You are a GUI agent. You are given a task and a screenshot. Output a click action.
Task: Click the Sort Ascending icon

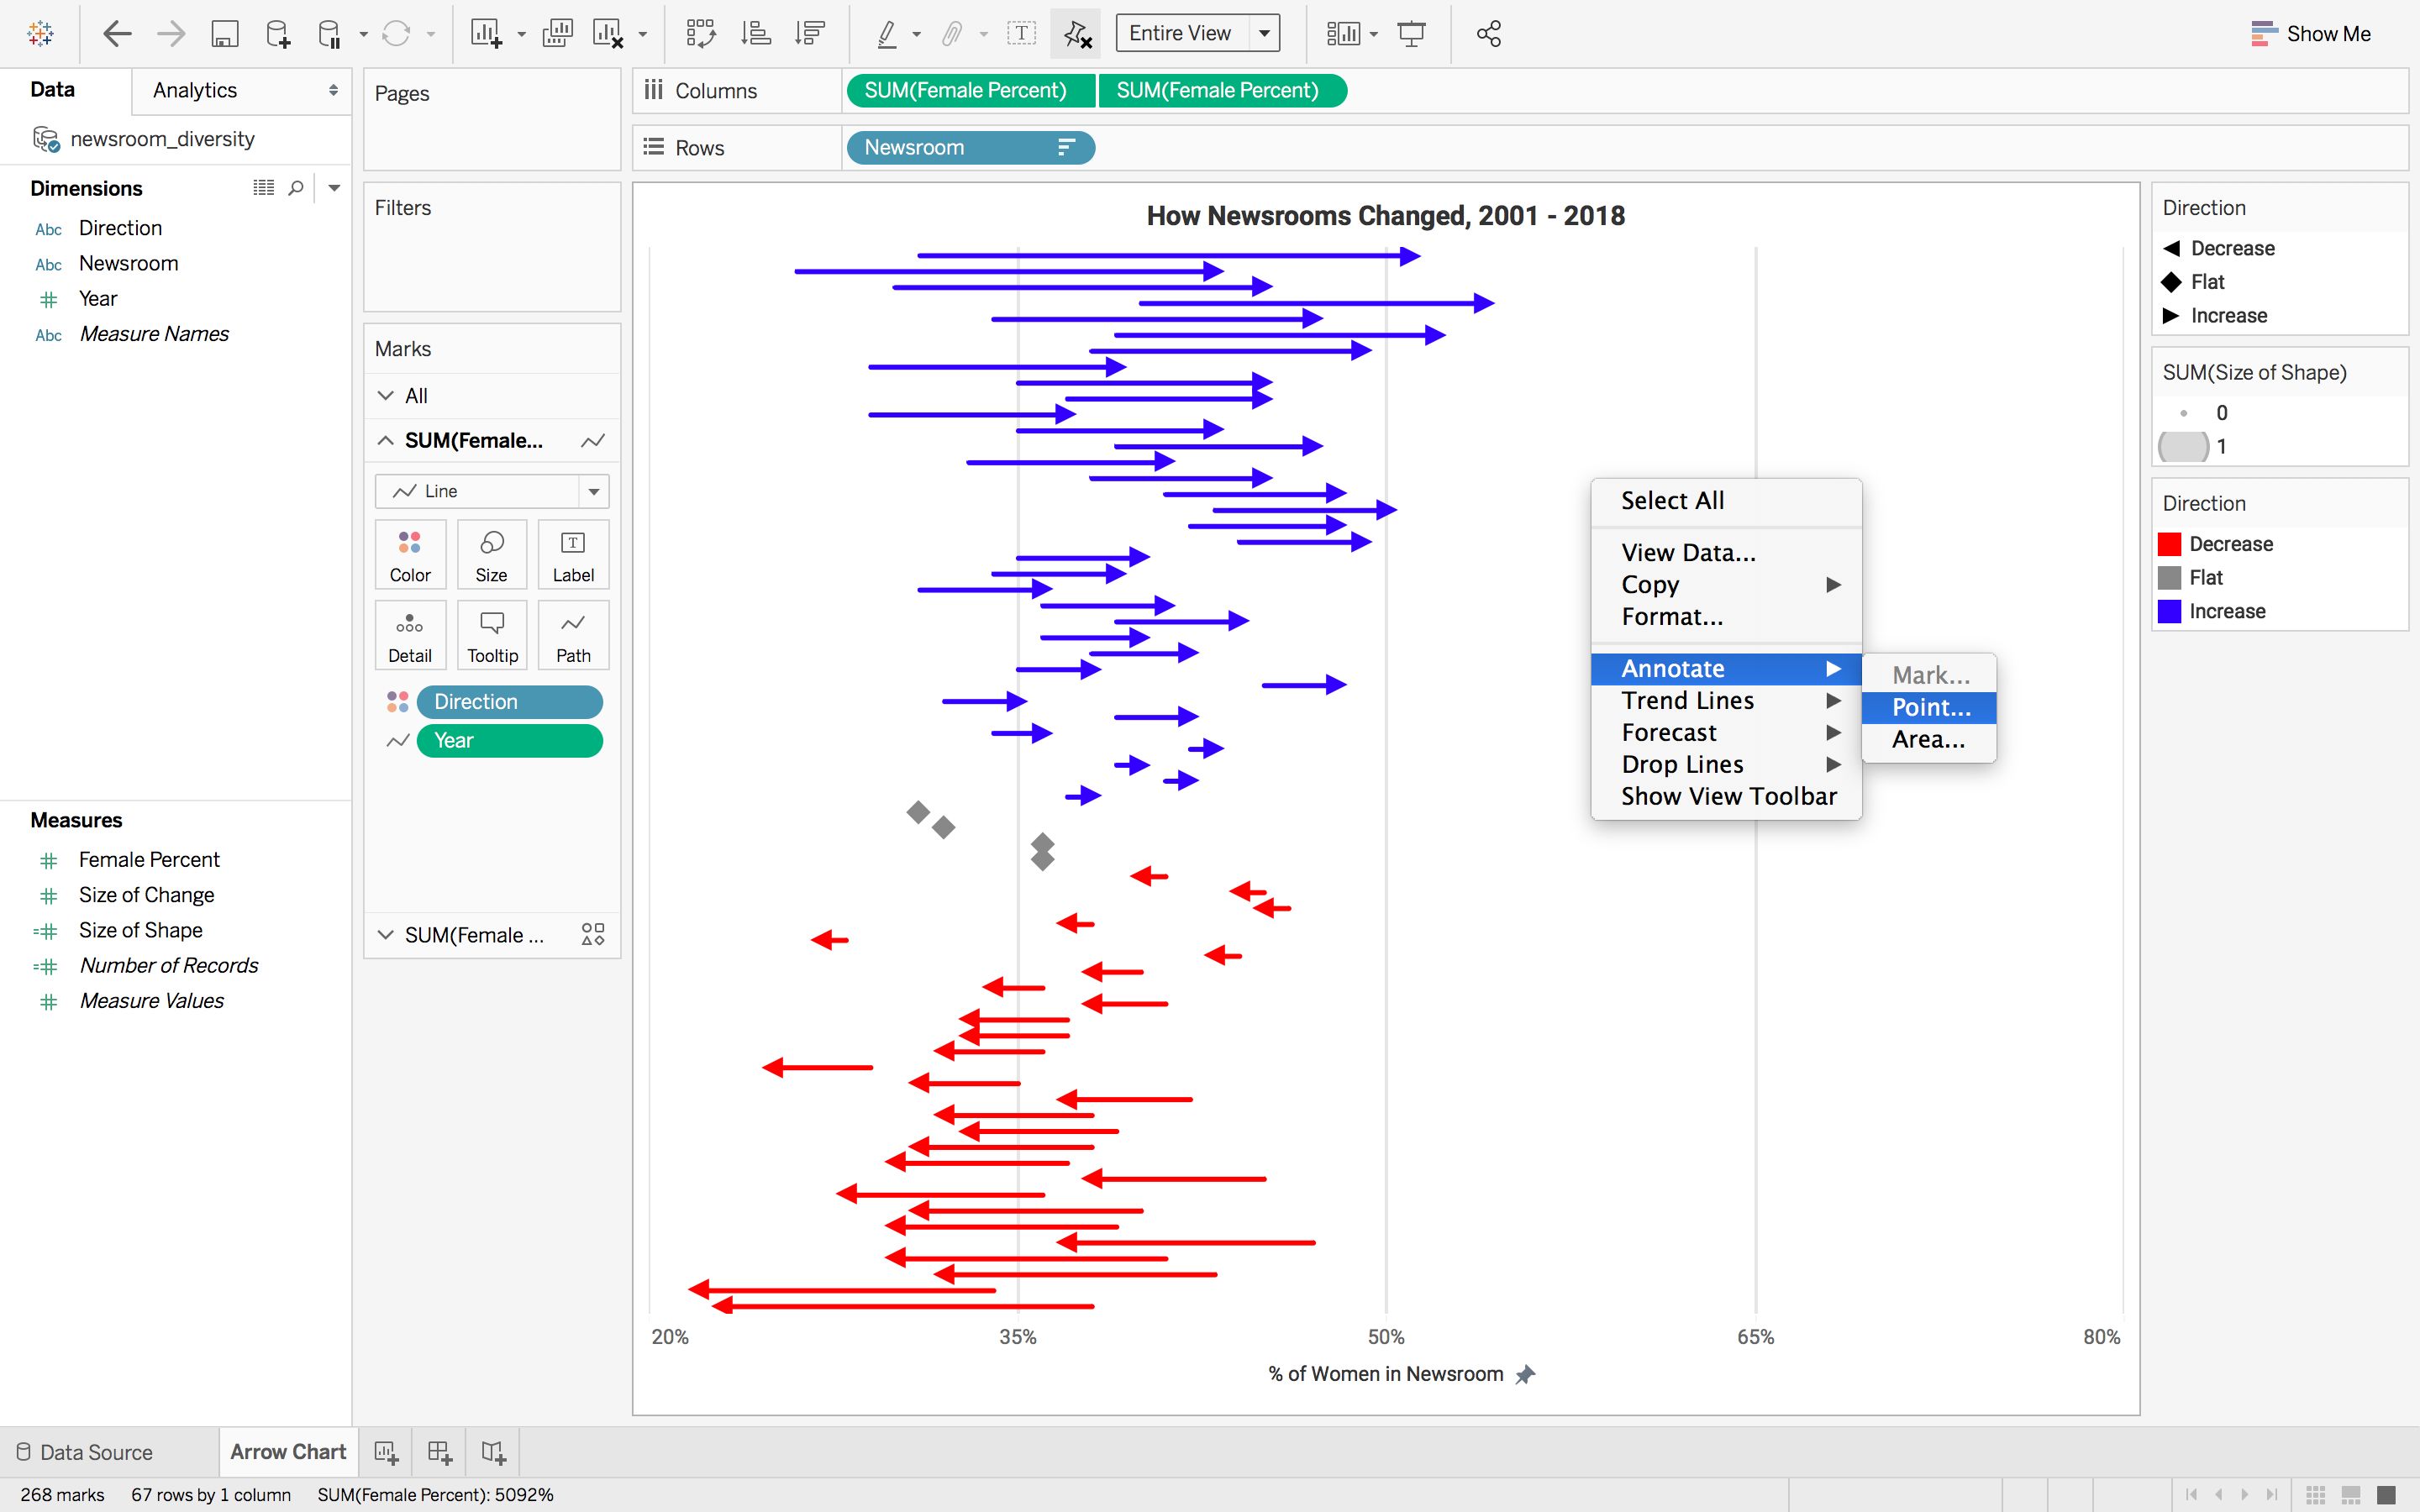[x=757, y=33]
